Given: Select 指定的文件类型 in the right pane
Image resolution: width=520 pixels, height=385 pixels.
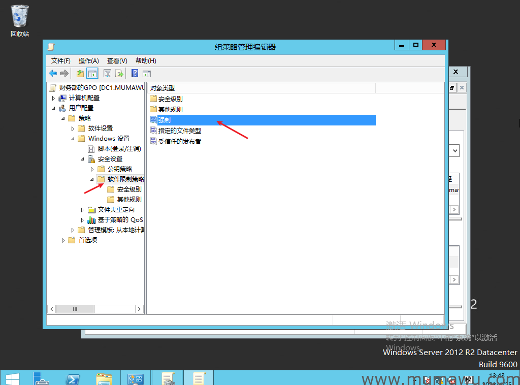Looking at the screenshot, I should pyautogui.click(x=179, y=131).
